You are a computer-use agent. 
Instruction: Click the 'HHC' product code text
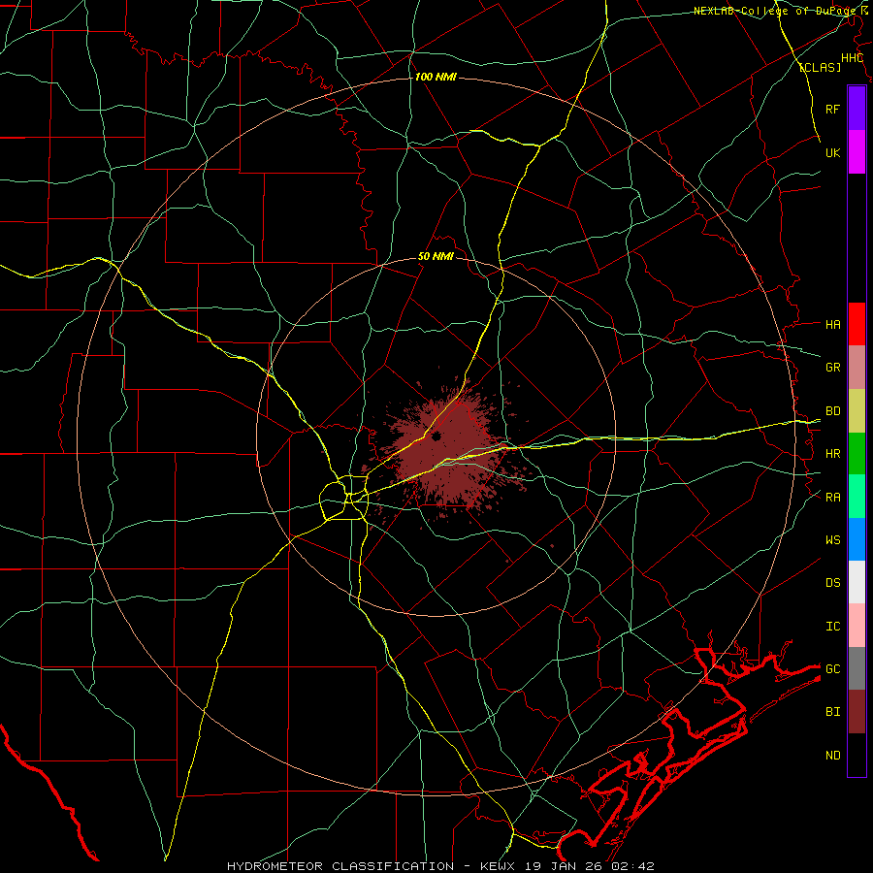pyautogui.click(x=852, y=58)
